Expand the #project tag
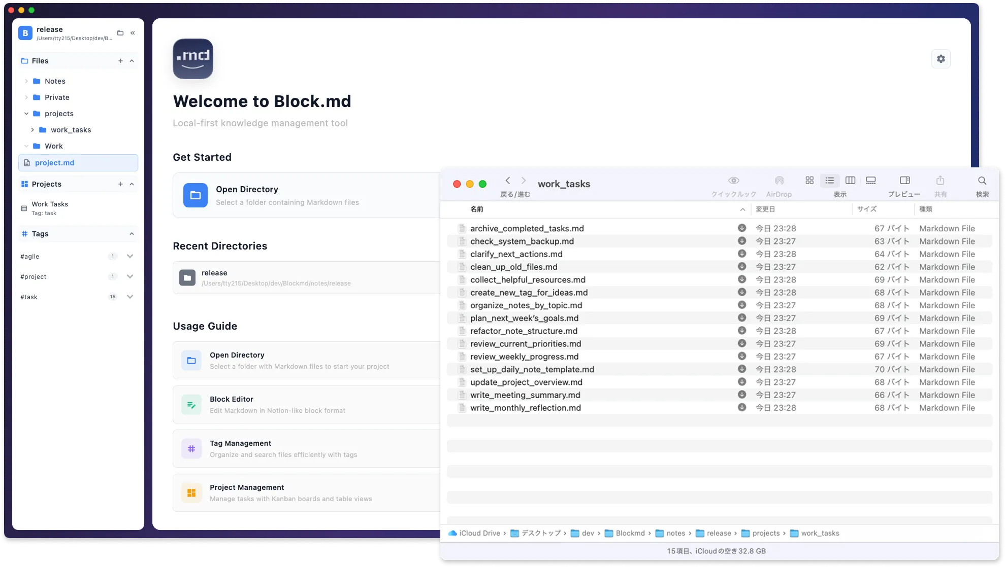 click(x=130, y=276)
